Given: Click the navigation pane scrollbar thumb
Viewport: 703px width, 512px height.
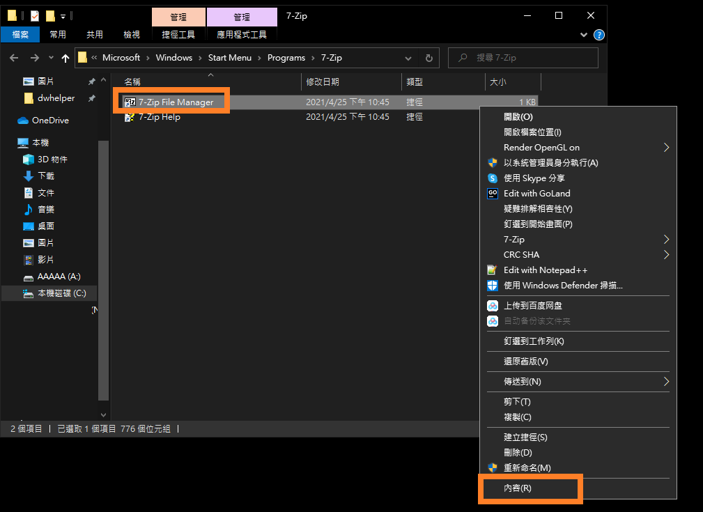Looking at the screenshot, I should (103, 270).
